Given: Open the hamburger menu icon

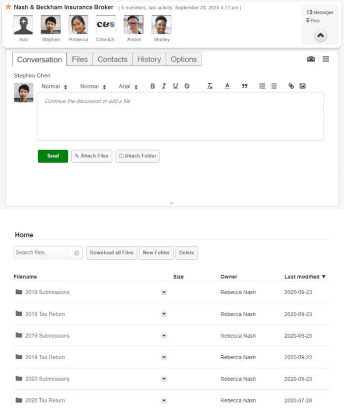Looking at the screenshot, I should point(326,59).
